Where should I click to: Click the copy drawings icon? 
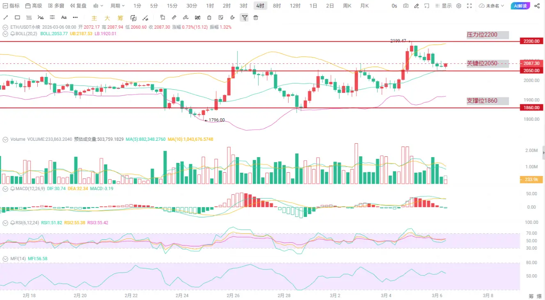coord(163,18)
